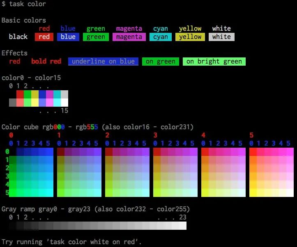The height and width of the screenshot is (247, 297).
Task: Click the 'black' label in Basic colors
Action: tap(18, 37)
